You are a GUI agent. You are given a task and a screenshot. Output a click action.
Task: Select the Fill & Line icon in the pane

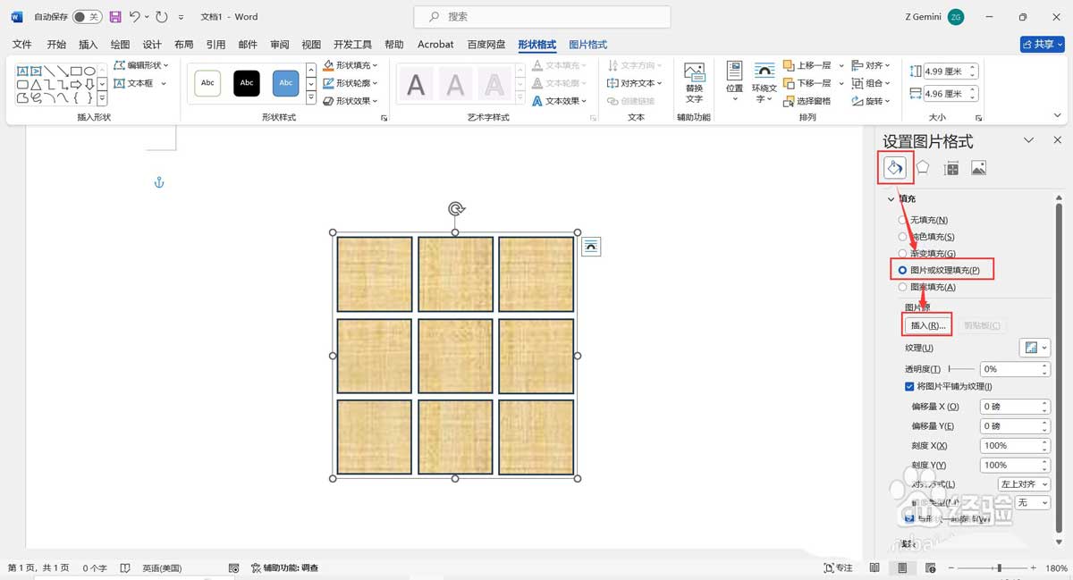point(895,167)
